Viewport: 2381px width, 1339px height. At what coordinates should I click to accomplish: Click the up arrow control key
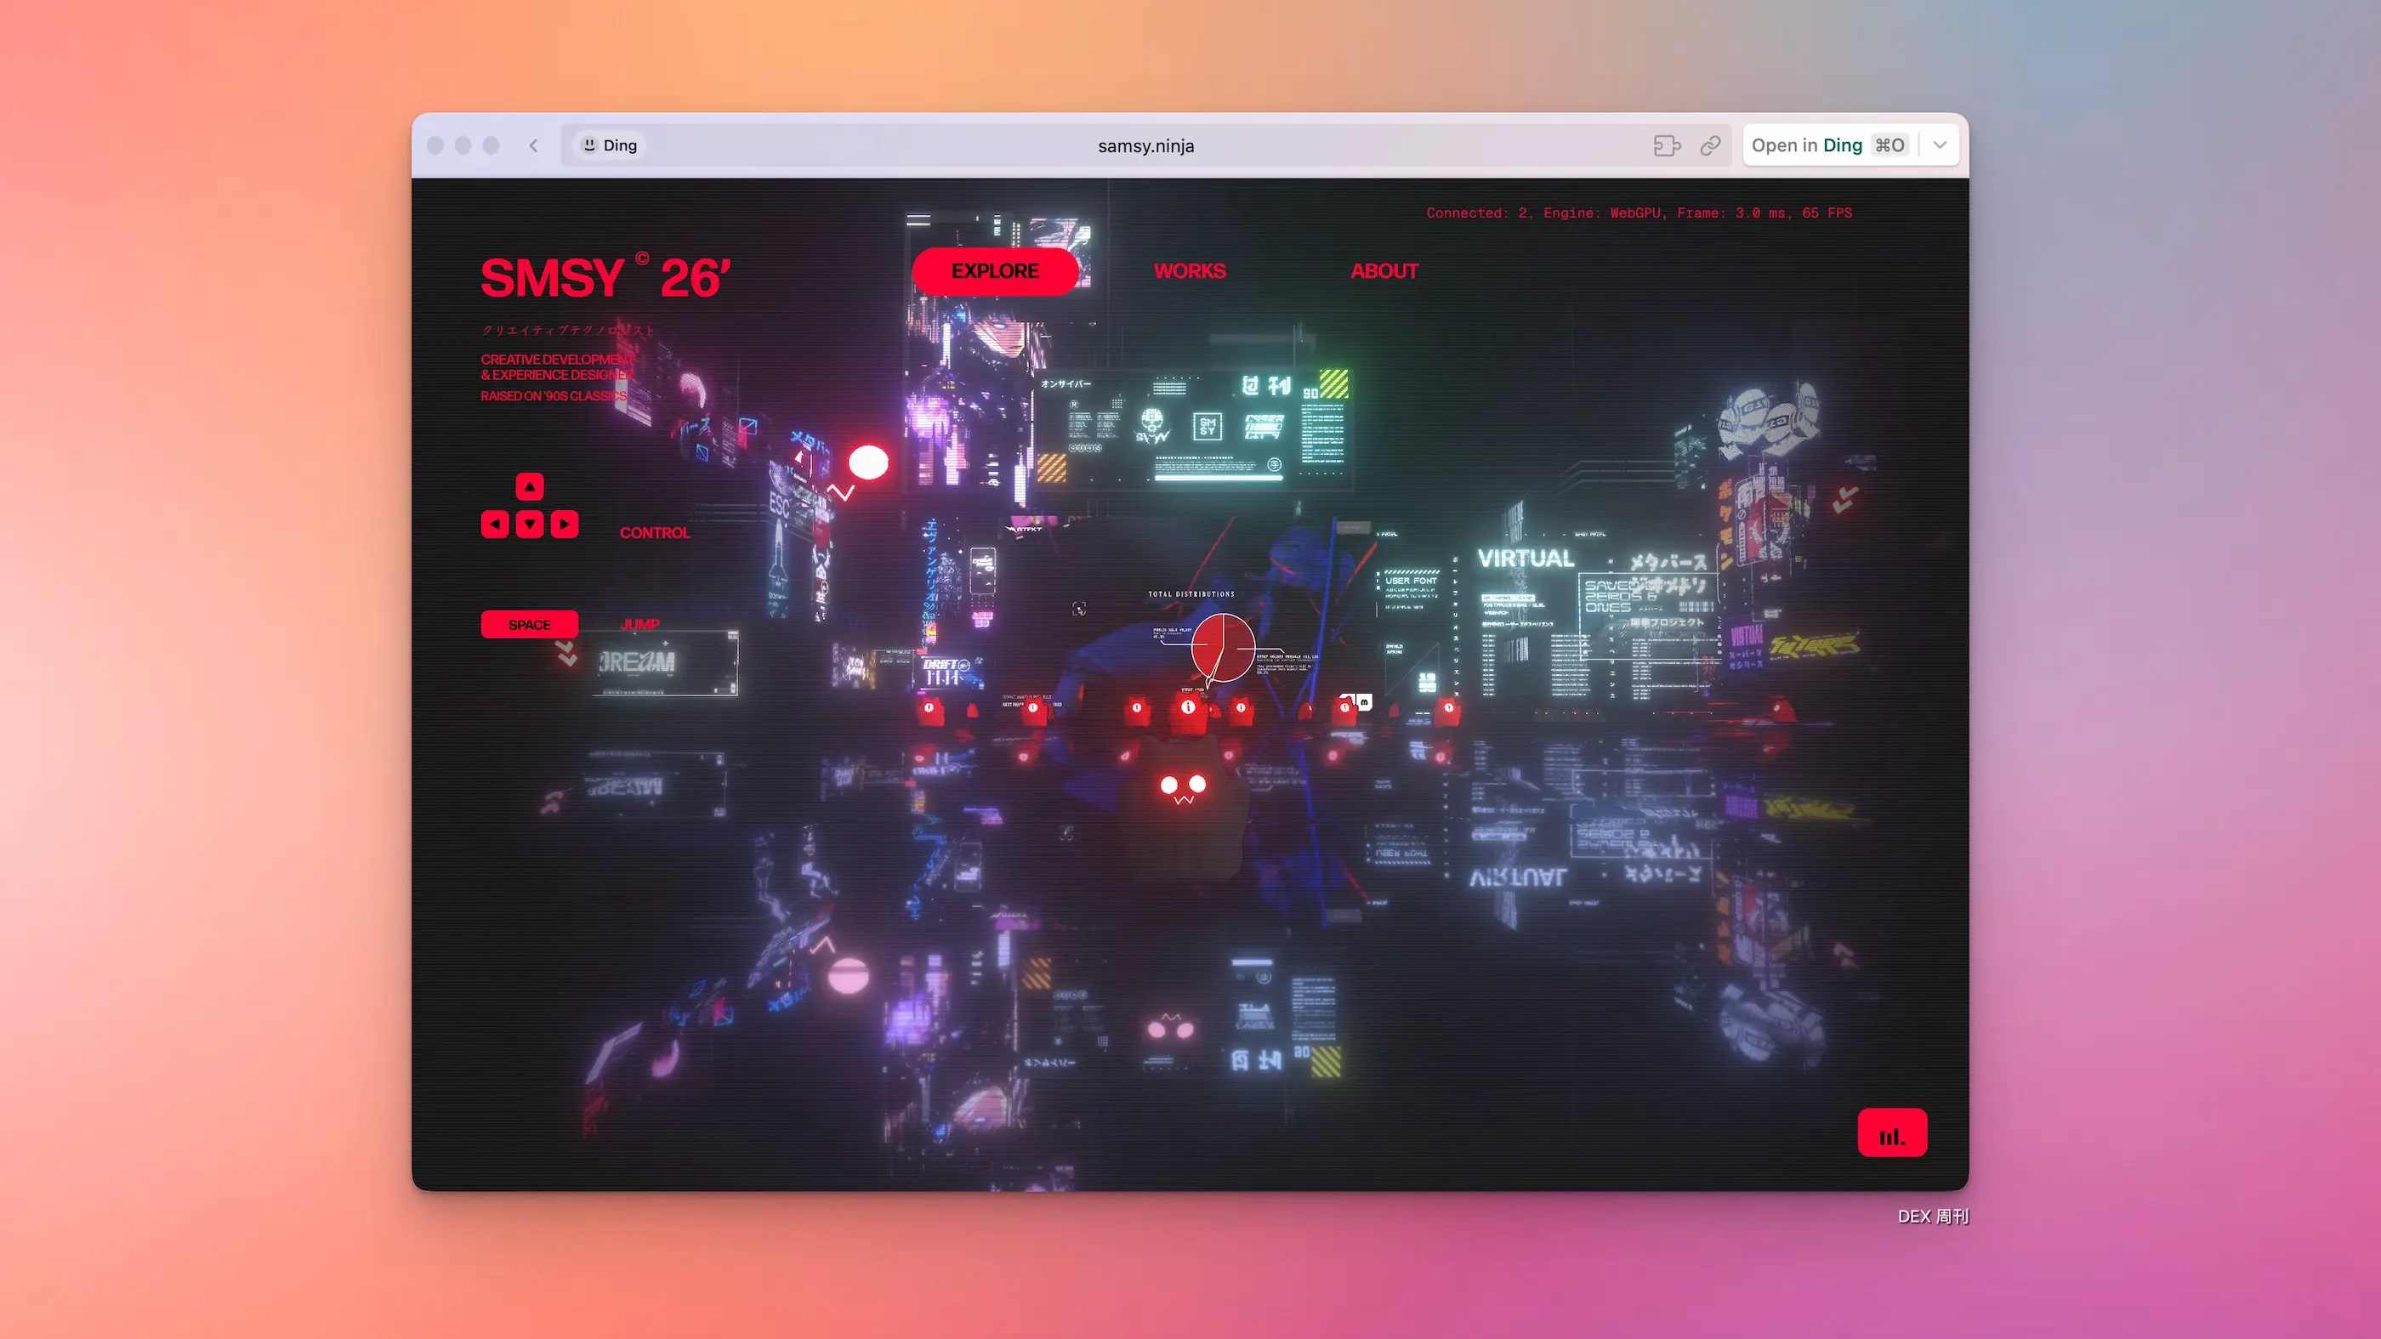click(x=530, y=486)
